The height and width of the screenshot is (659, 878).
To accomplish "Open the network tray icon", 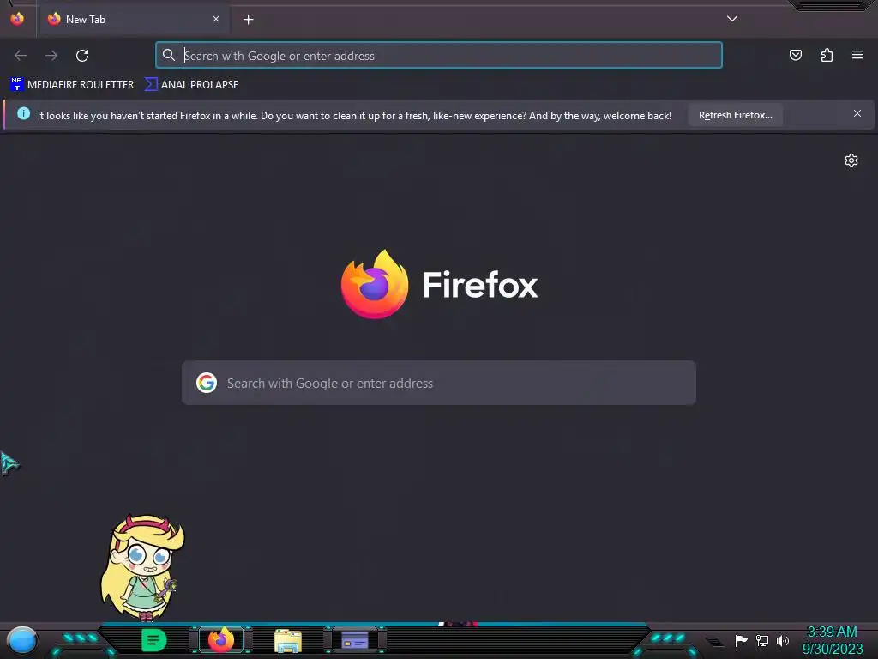I will (x=762, y=640).
